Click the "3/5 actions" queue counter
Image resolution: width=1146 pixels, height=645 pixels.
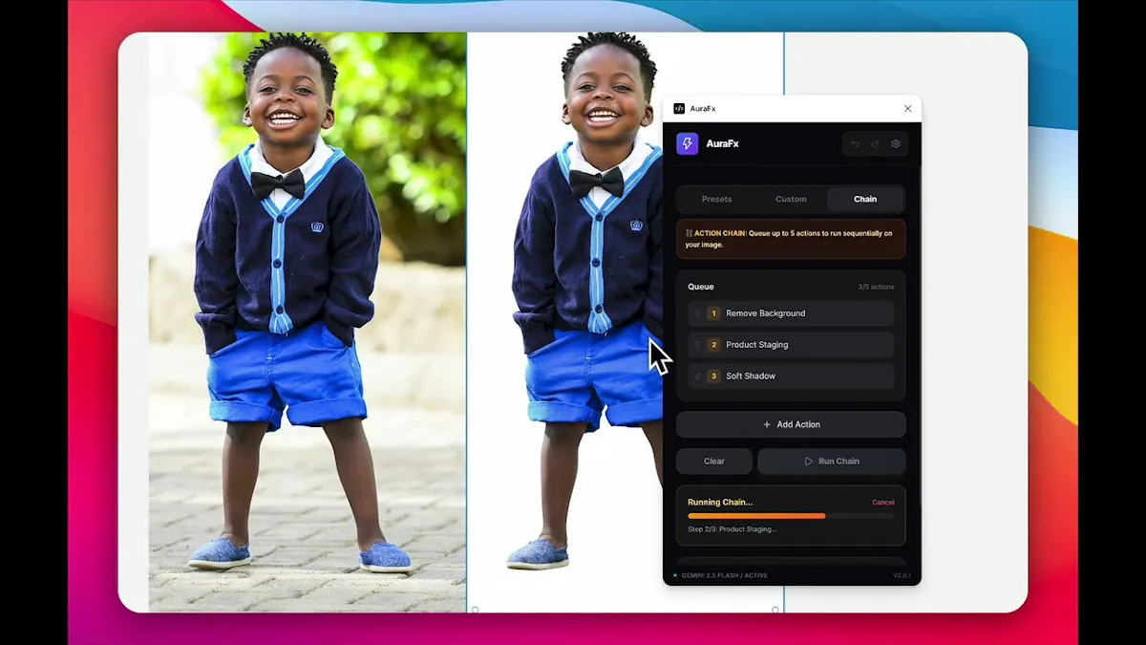(876, 287)
